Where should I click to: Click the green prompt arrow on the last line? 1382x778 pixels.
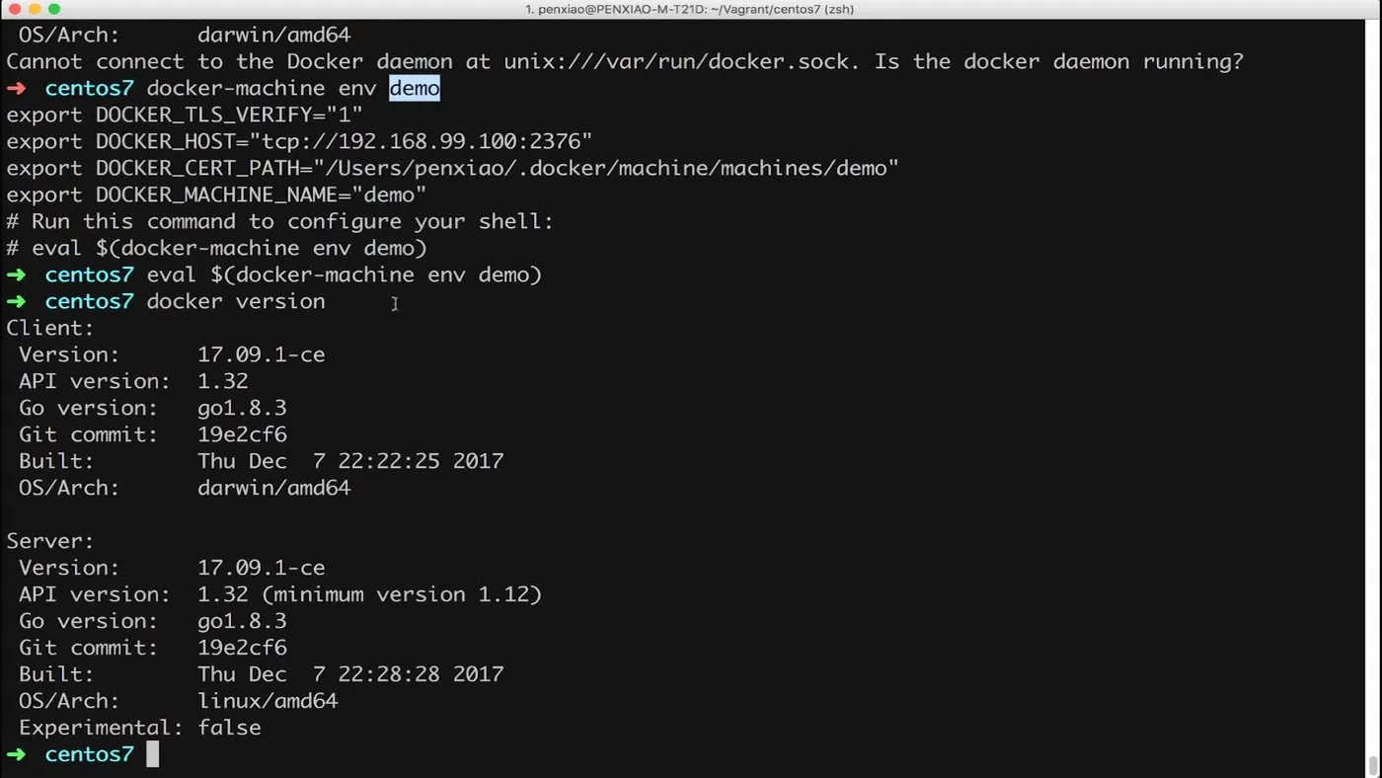16,754
